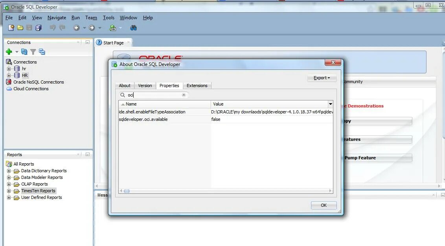Screen dimensions: 445x246
Task: Expand Data Modeler Reports folder
Action: point(9,177)
